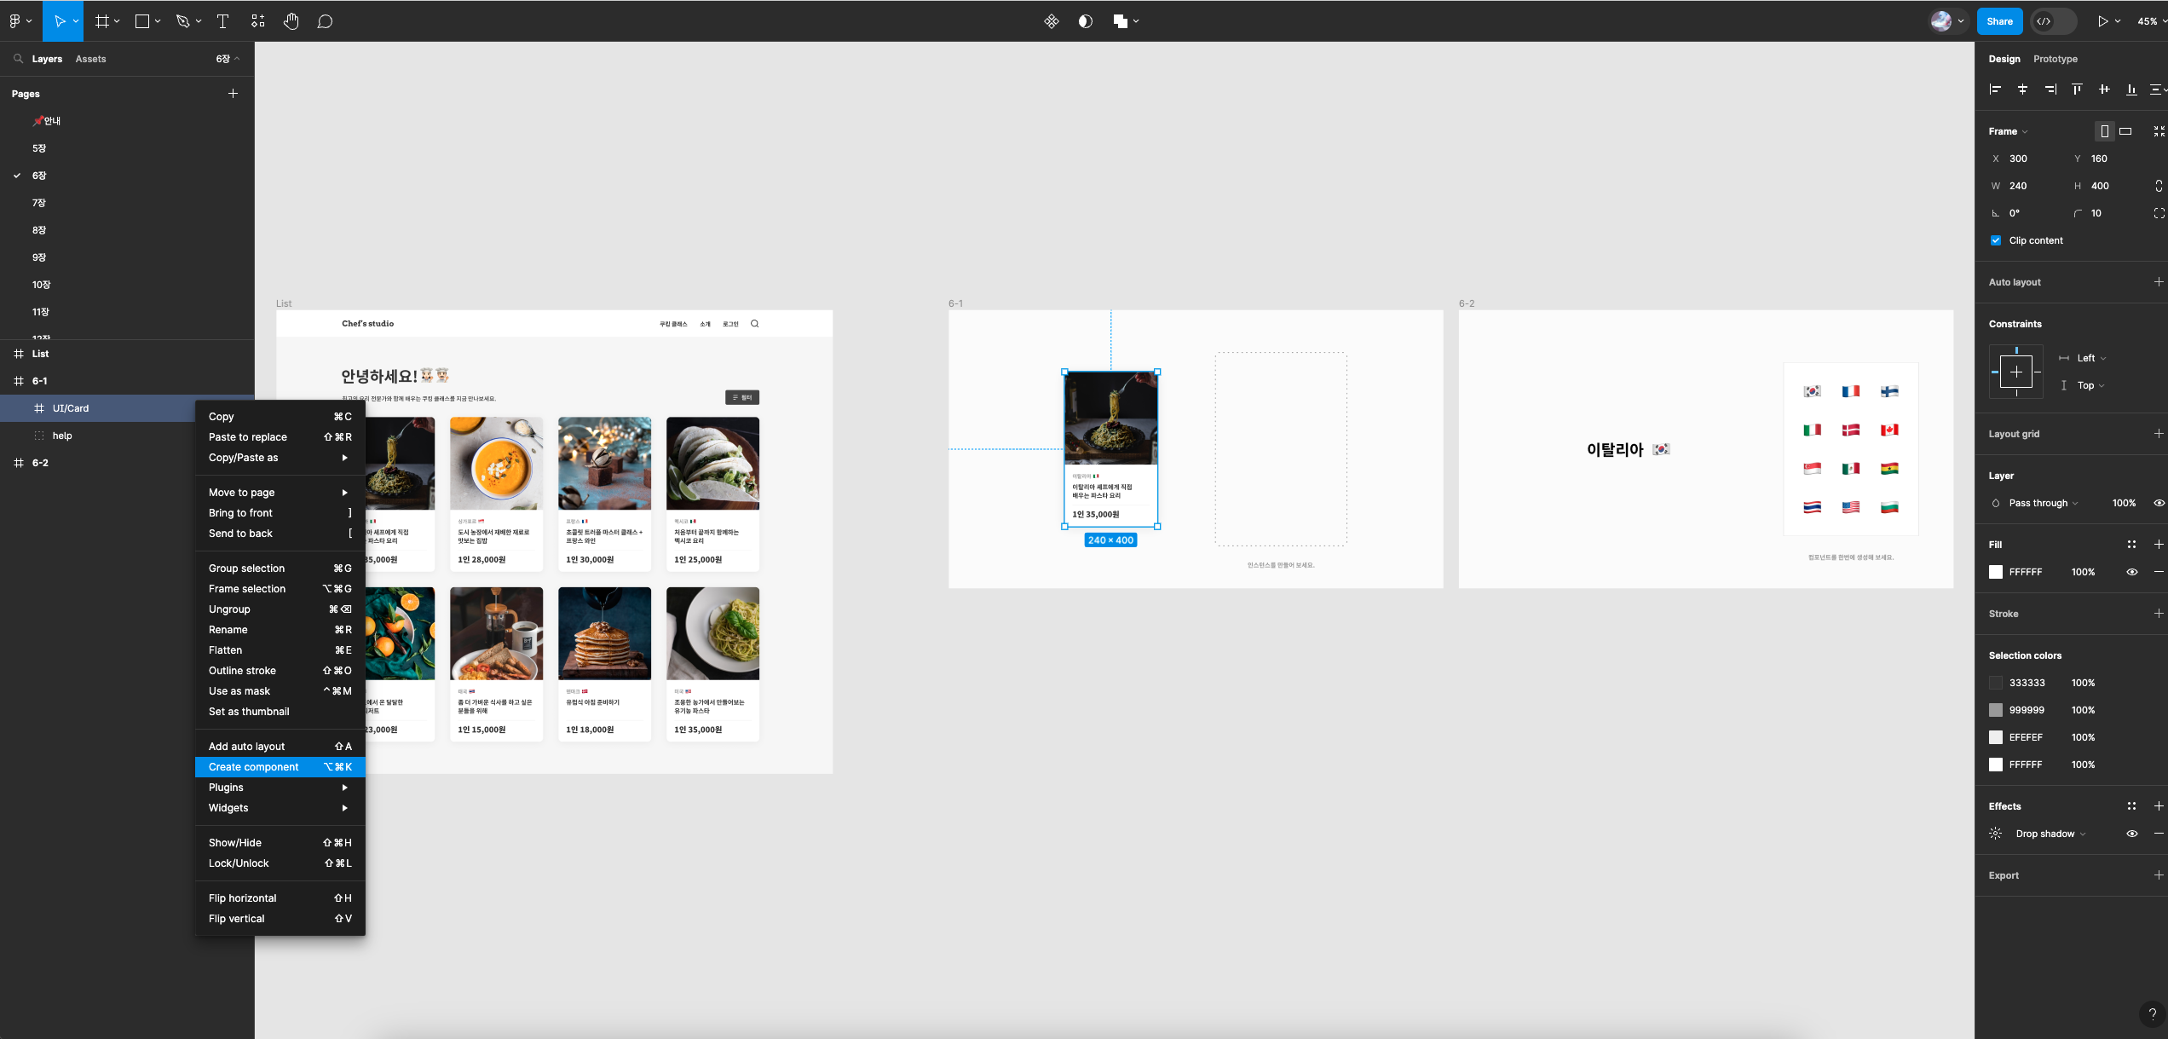This screenshot has width=2168, height=1039.
Task: Click the Share button
Action: 1999,21
